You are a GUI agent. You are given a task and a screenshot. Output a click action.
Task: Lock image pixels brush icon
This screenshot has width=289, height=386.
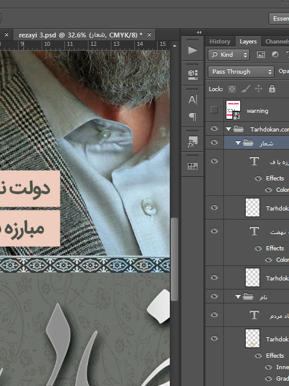(246, 89)
